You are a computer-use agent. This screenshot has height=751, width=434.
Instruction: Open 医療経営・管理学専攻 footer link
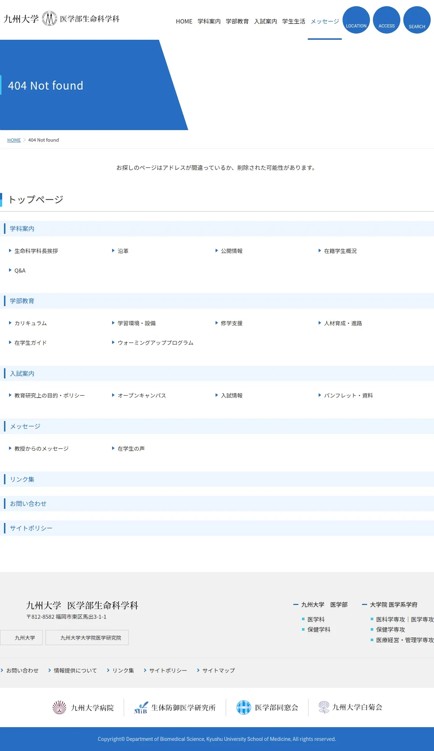click(405, 640)
